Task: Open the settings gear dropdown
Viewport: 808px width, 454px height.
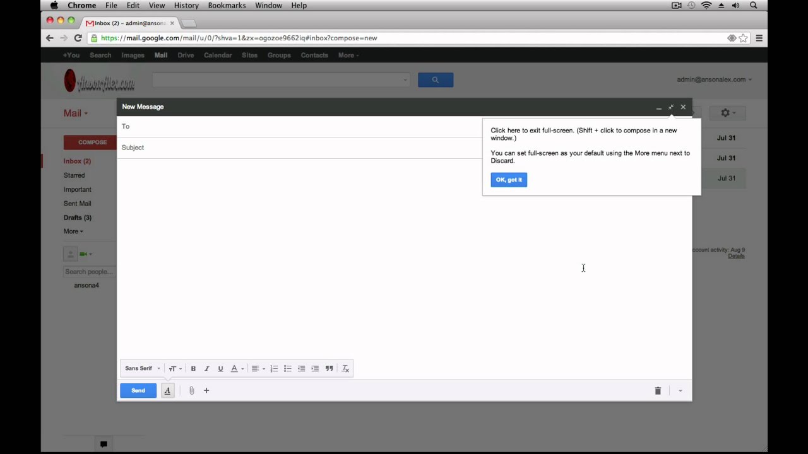Action: (728, 113)
